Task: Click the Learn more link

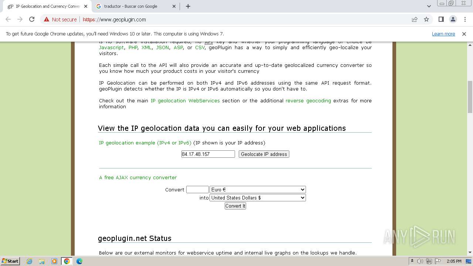Action: click(x=443, y=34)
